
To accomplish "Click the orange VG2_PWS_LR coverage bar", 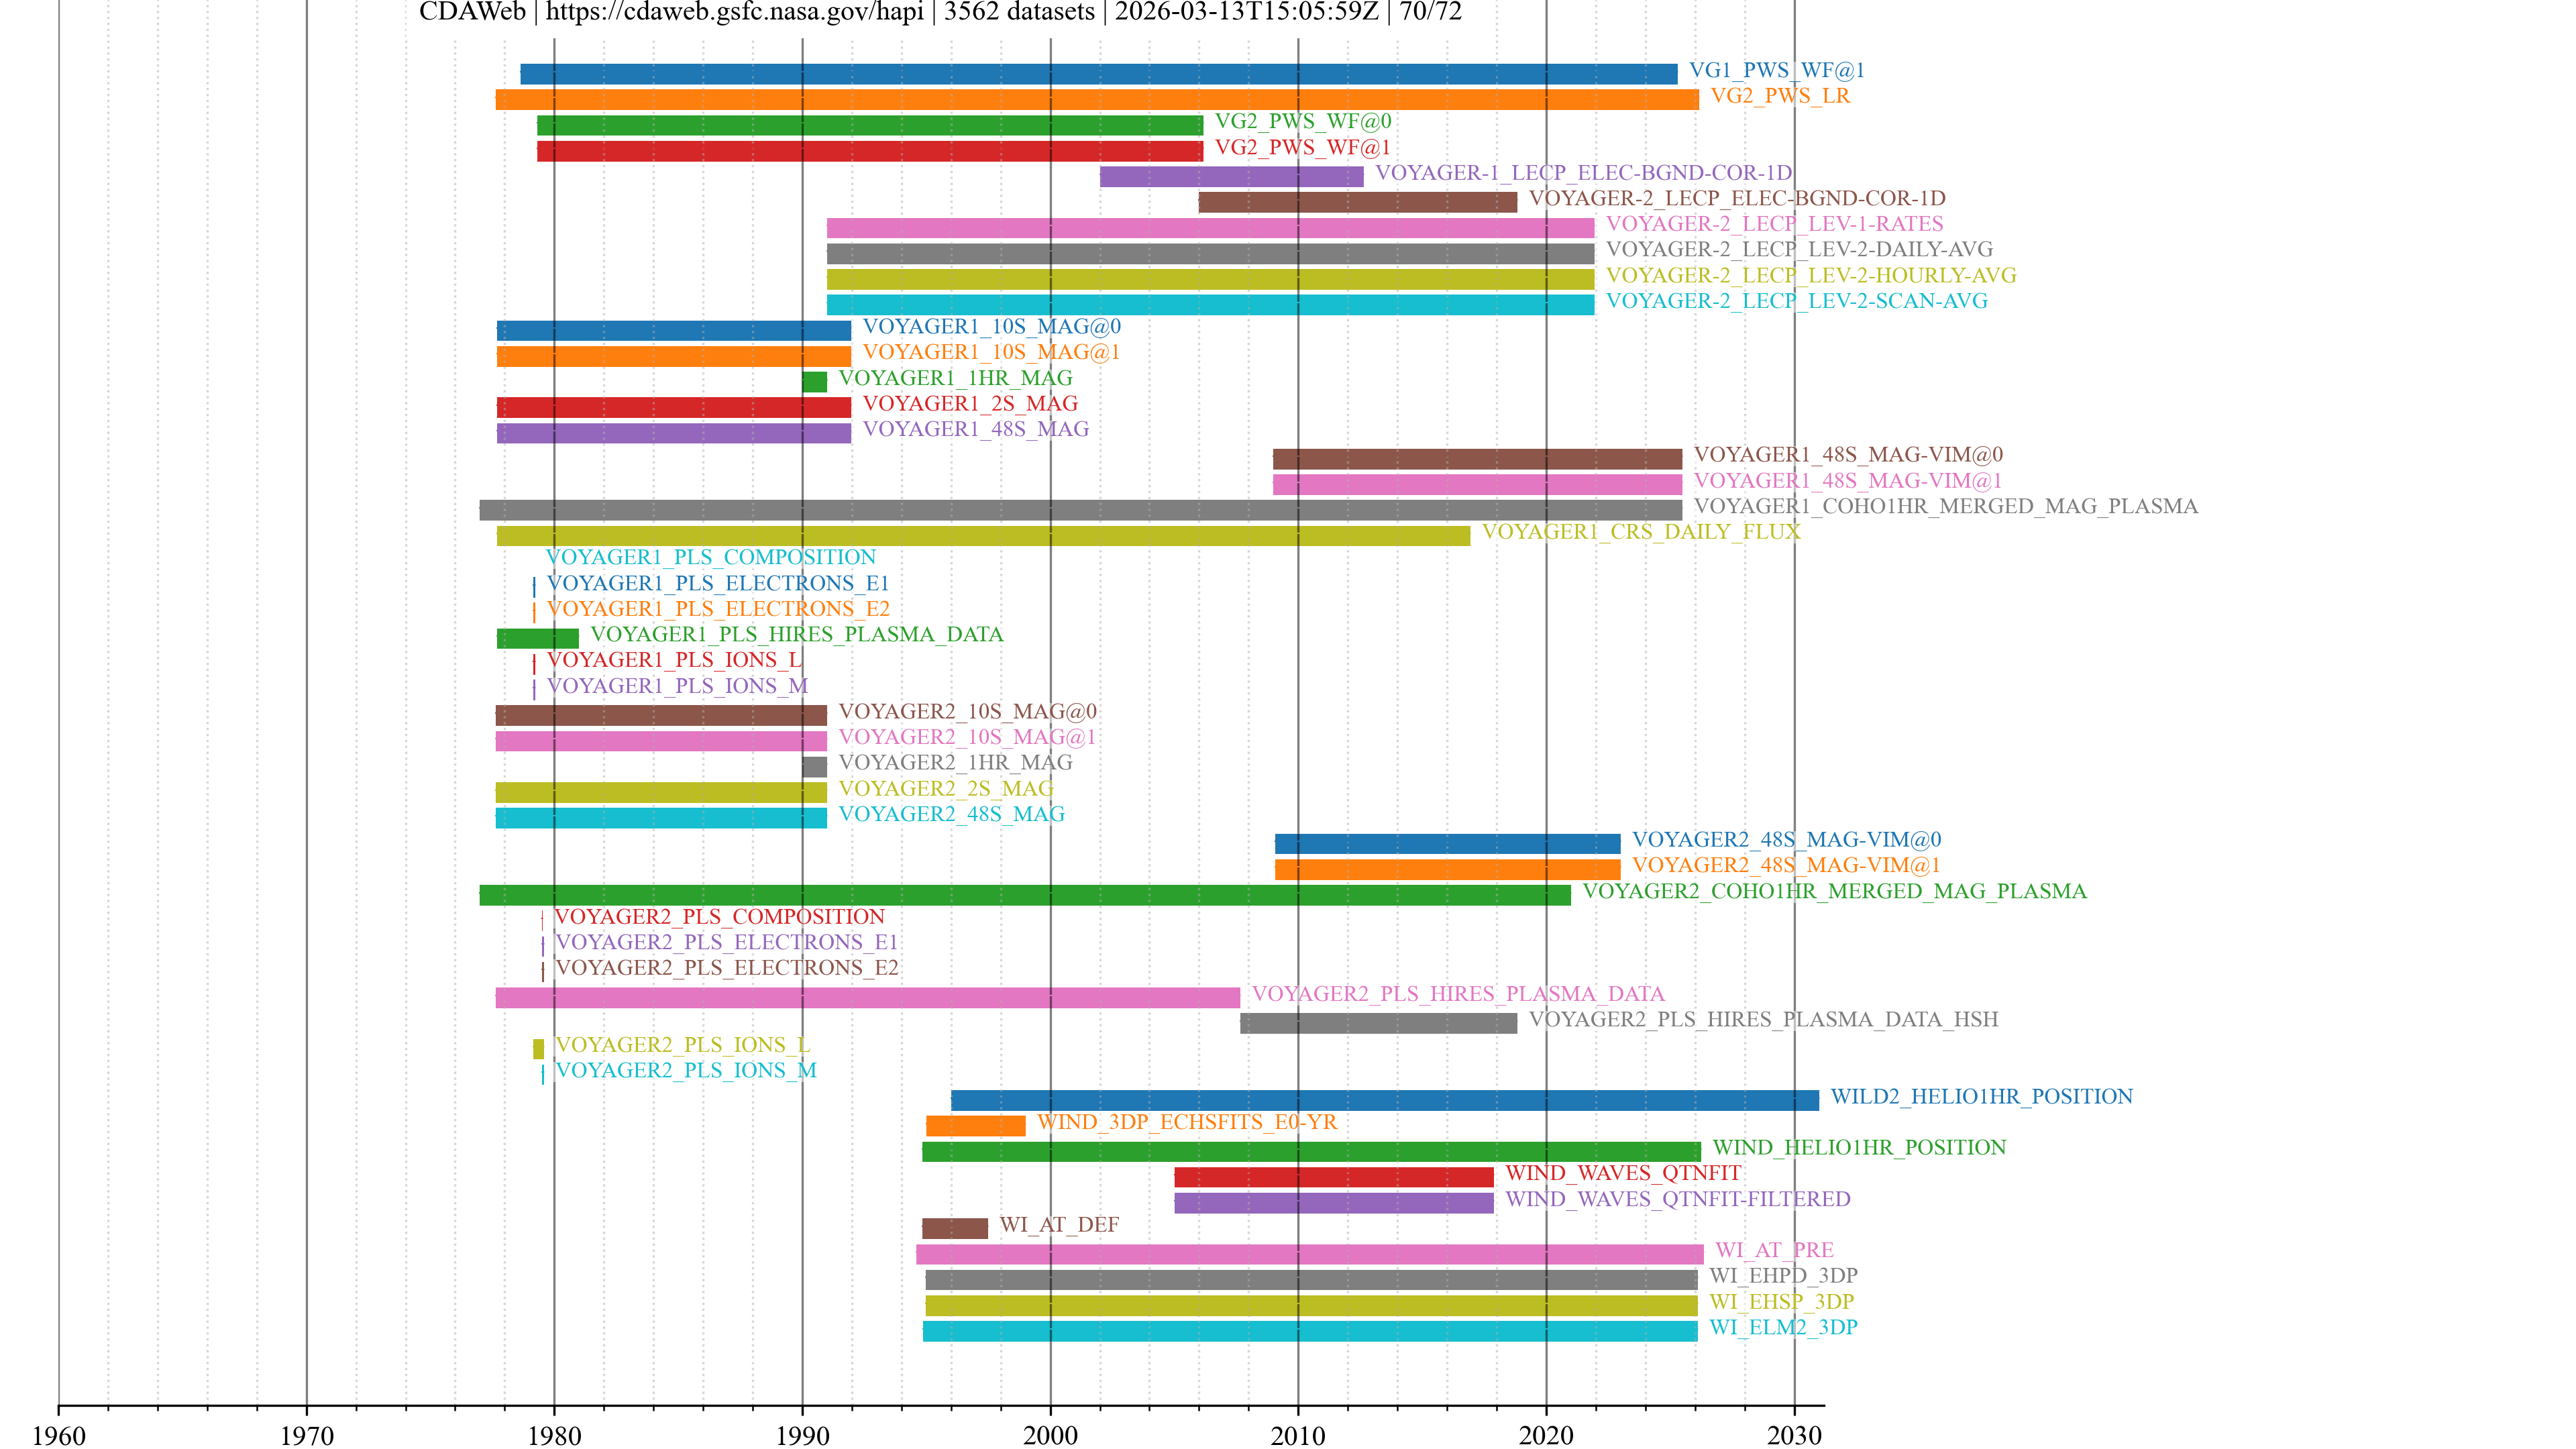I will pos(1096,99).
